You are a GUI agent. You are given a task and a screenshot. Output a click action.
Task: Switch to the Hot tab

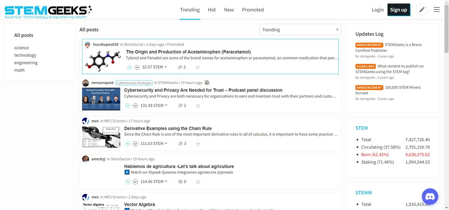pos(212,10)
